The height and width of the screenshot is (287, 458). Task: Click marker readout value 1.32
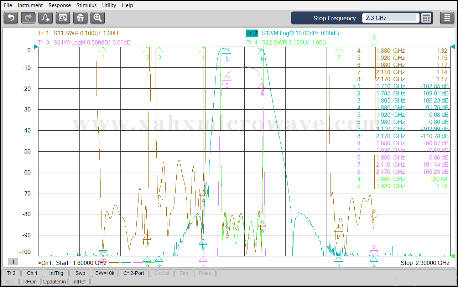(x=442, y=51)
